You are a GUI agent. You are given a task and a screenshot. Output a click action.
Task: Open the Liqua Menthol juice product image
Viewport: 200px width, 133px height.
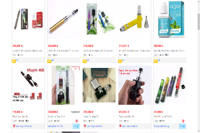(x=170, y=19)
